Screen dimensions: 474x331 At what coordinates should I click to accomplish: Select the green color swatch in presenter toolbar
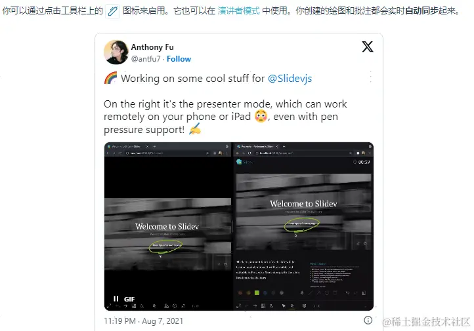(x=257, y=293)
